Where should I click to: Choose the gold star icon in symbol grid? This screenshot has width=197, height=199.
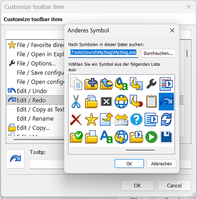pos(91,119)
